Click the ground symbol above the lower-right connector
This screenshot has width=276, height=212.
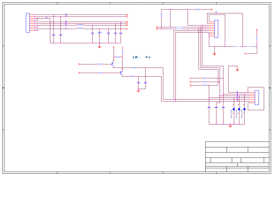click(x=237, y=70)
